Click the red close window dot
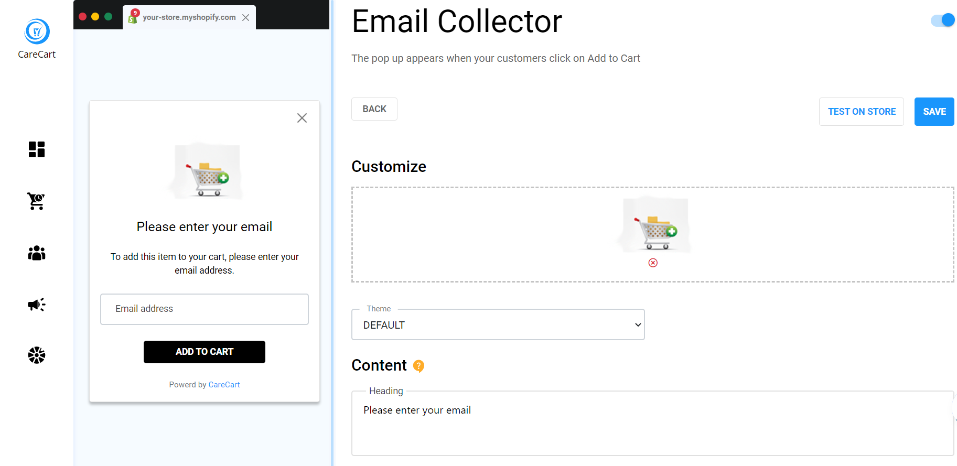957x466 pixels. [83, 16]
